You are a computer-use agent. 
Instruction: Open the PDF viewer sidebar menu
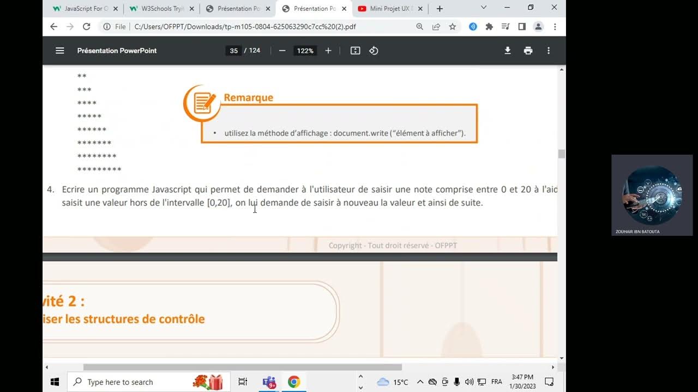pyautogui.click(x=60, y=51)
